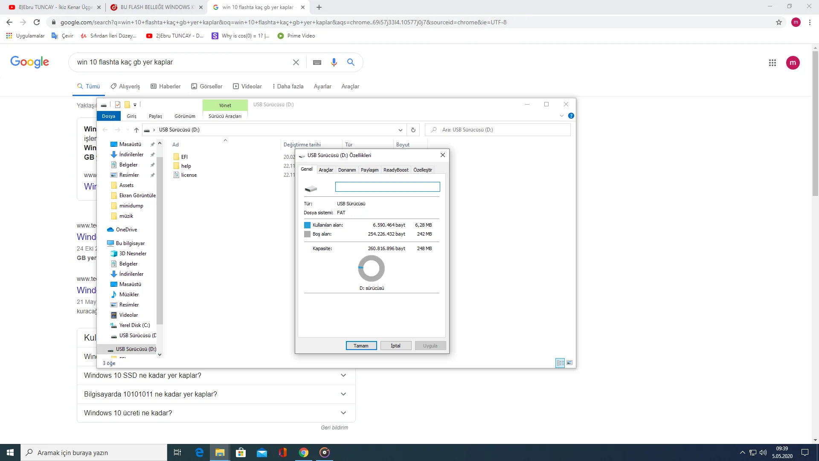Open the Google apps grid icon
Viewport: 819px width, 461px height.
pos(772,63)
